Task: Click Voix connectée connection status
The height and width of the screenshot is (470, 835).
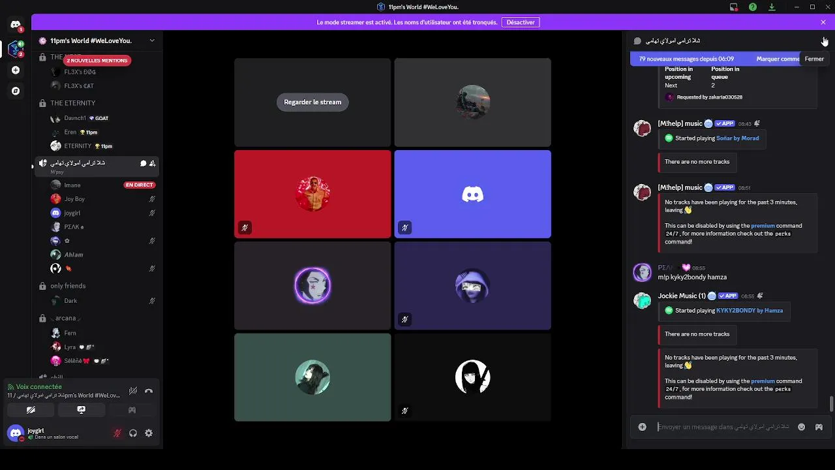Action: 39,386
